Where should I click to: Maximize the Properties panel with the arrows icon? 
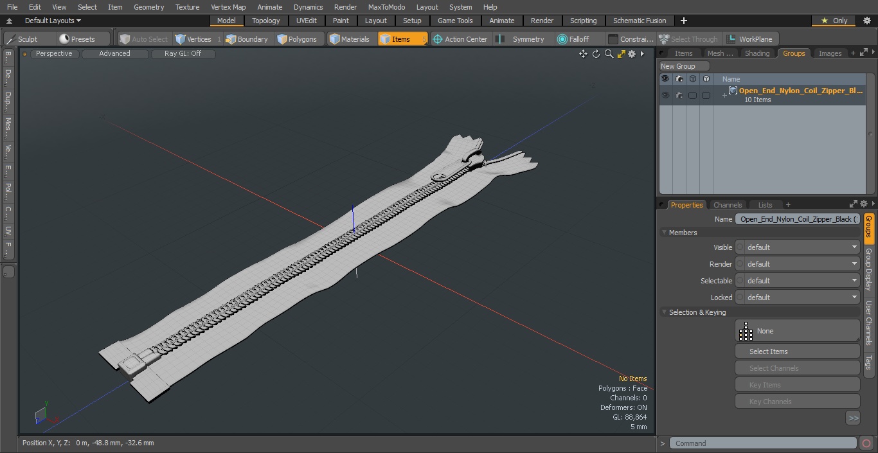click(x=854, y=204)
